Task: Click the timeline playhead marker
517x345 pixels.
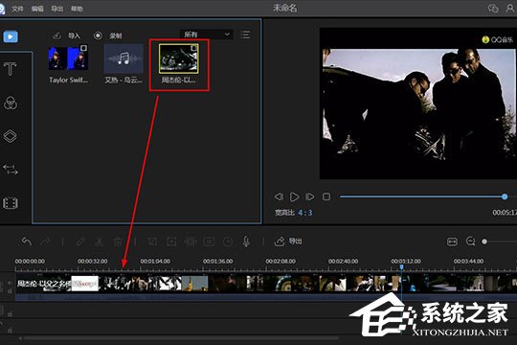Action: [401, 266]
